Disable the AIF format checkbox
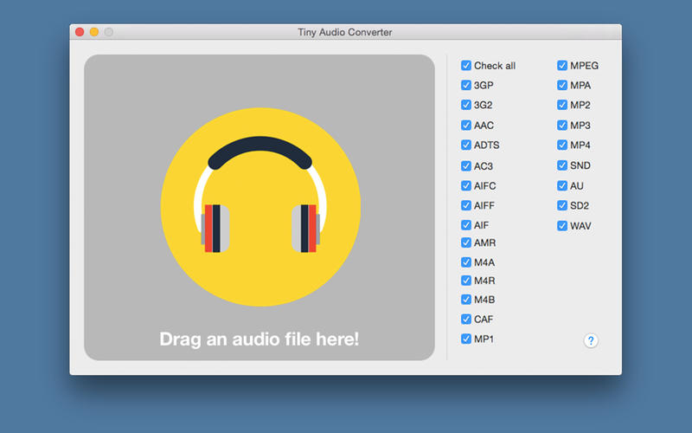 tap(466, 225)
